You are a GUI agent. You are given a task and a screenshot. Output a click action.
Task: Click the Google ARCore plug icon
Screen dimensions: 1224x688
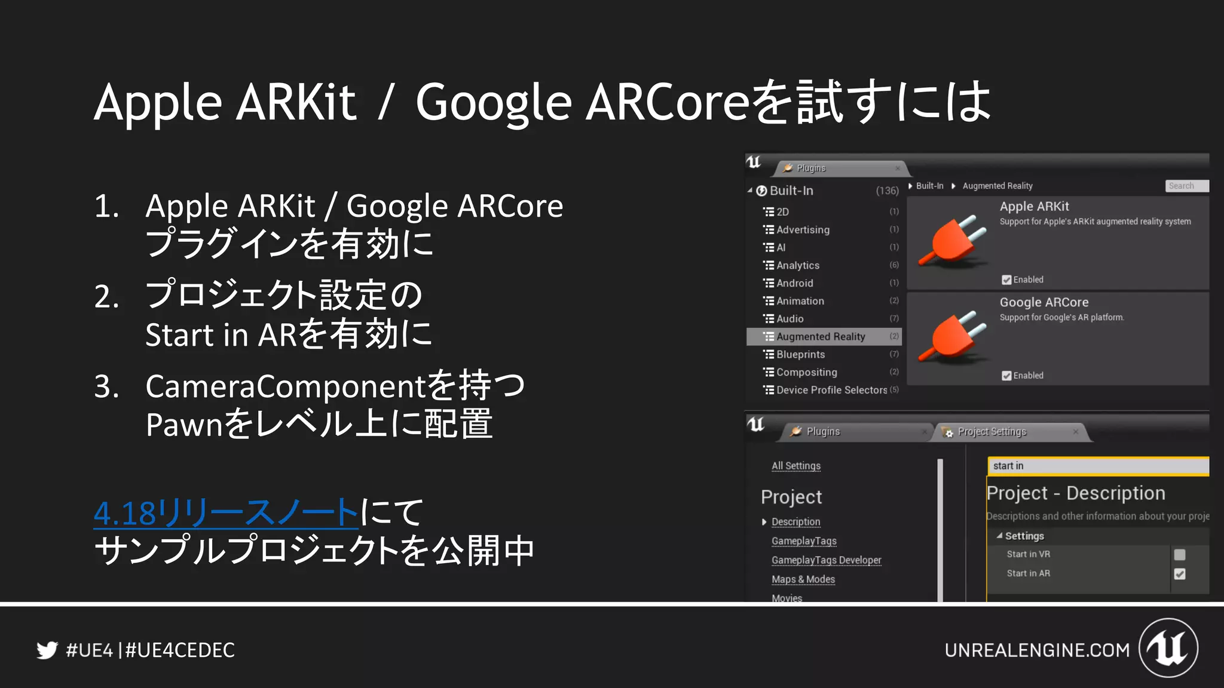click(953, 337)
